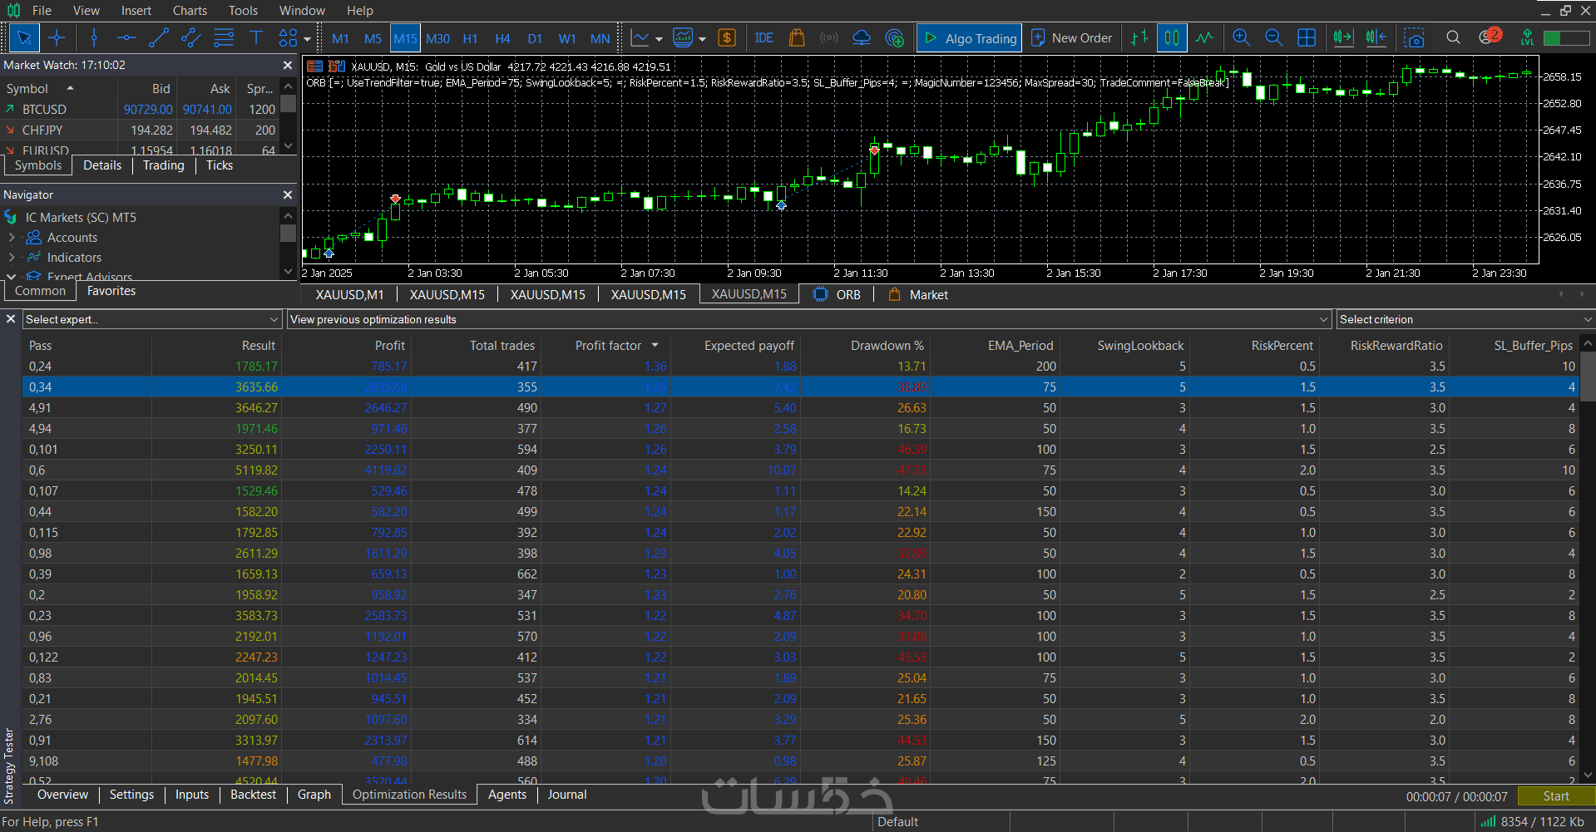Zoom in on the chart
Viewport: 1596px width, 832px height.
pyautogui.click(x=1242, y=38)
